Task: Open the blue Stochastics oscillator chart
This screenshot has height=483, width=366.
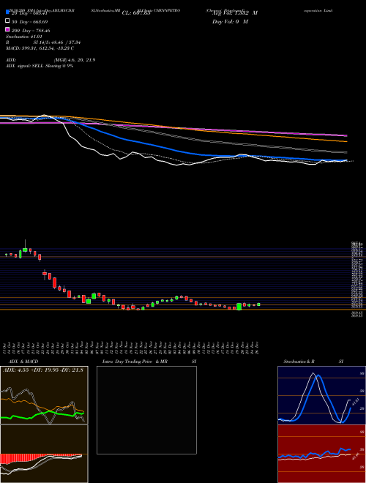Action: click(x=321, y=395)
